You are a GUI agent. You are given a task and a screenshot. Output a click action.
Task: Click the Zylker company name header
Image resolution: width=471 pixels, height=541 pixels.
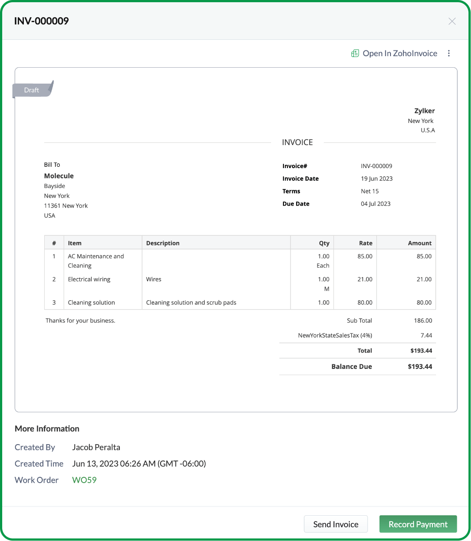pyautogui.click(x=424, y=111)
